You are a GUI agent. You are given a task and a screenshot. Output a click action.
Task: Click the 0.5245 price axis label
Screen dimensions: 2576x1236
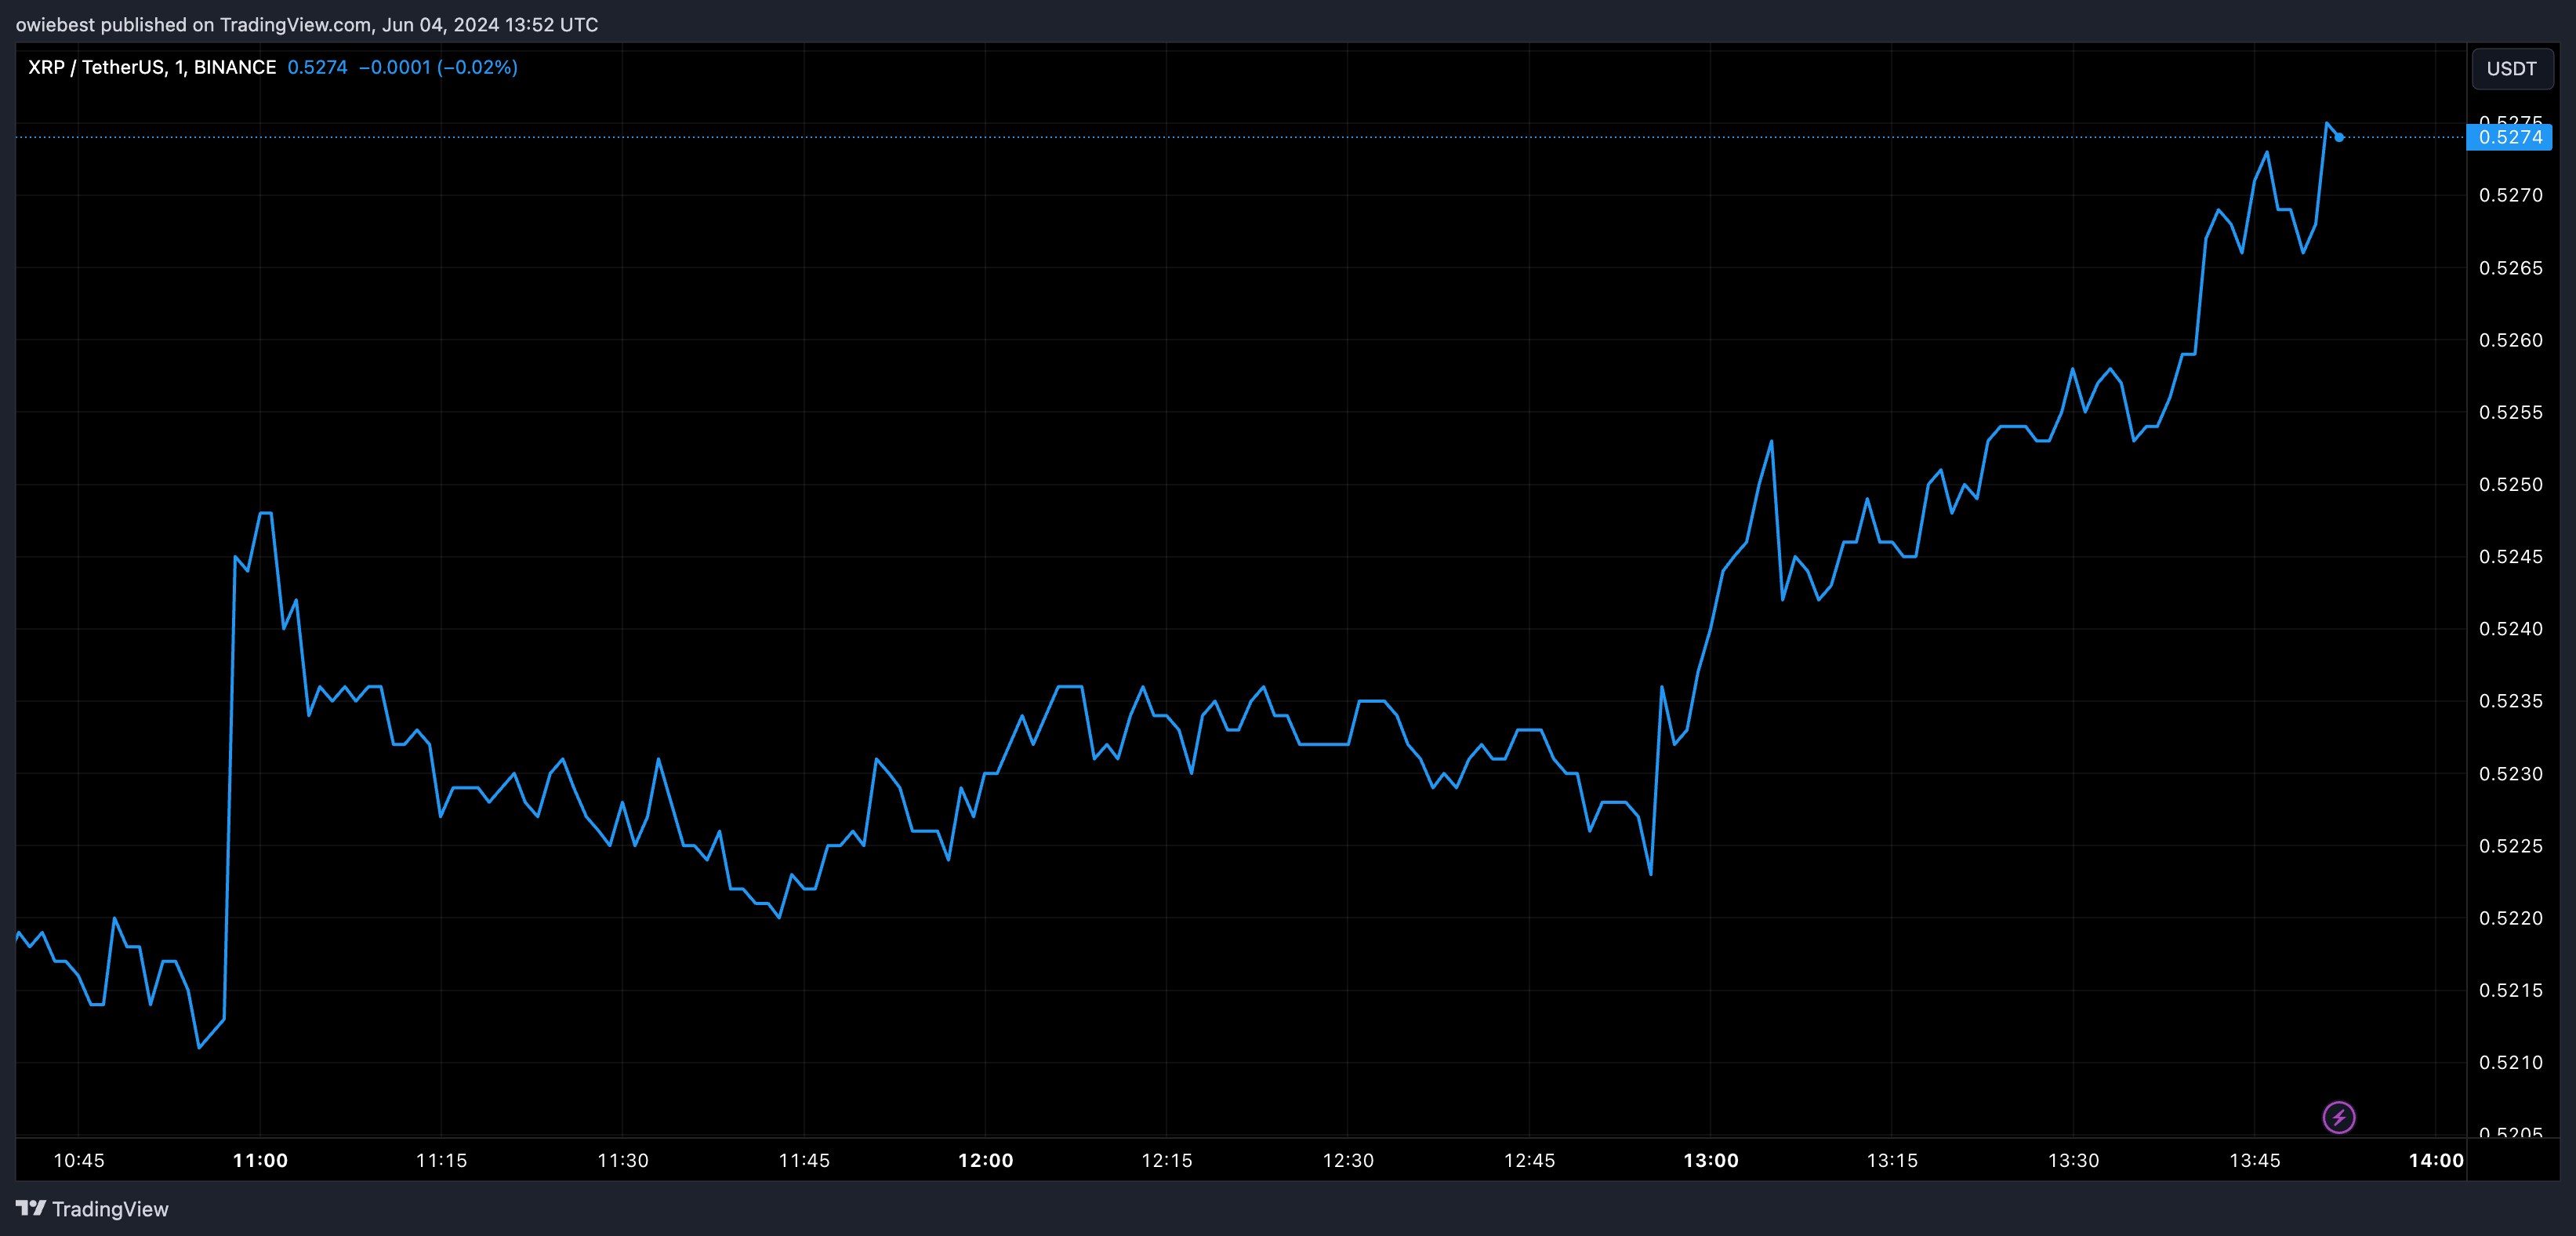pos(2510,557)
